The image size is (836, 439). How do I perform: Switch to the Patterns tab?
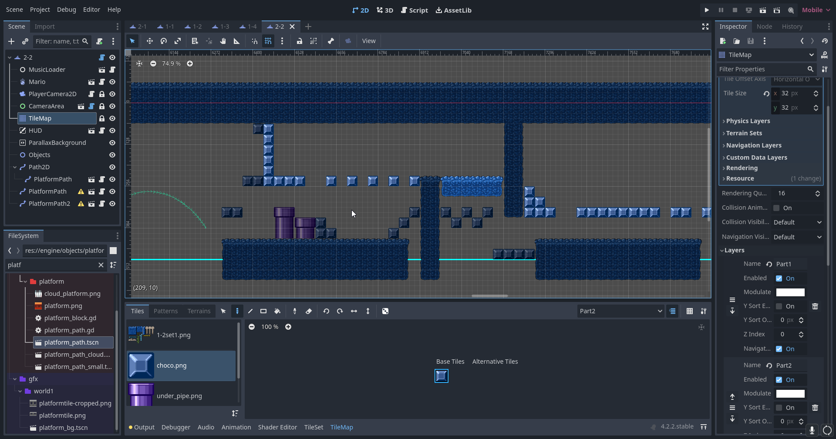click(x=165, y=311)
